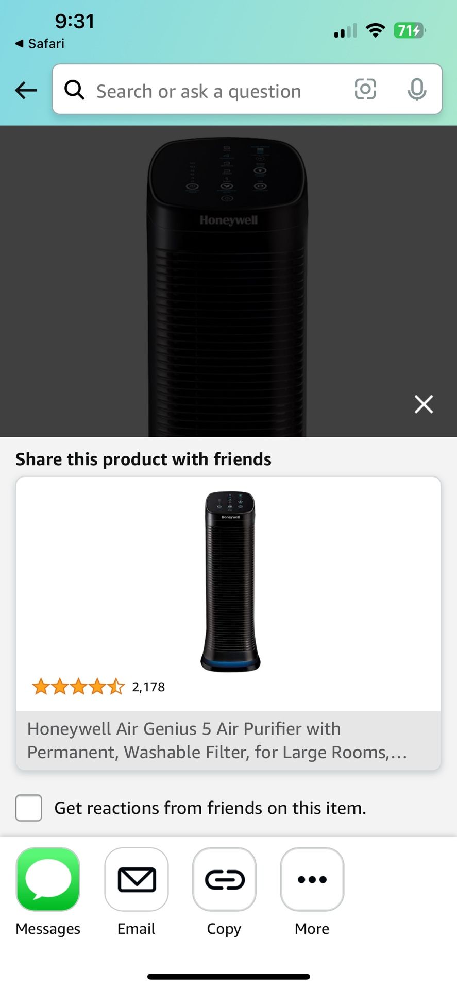This screenshot has height=989, width=457.
Task: Tap the Messages label text
Action: 48,929
